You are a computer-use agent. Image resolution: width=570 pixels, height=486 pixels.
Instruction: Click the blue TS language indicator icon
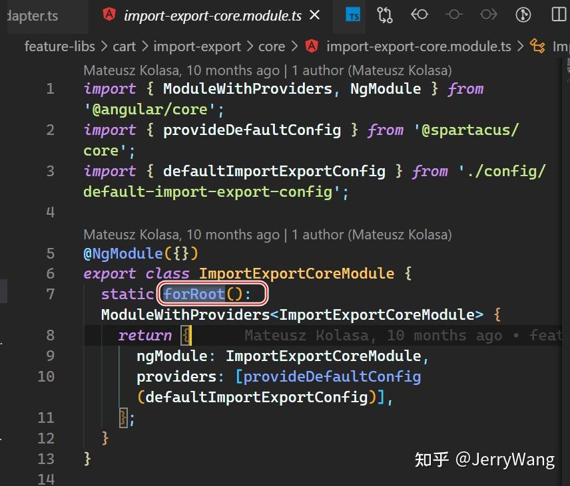tap(354, 13)
